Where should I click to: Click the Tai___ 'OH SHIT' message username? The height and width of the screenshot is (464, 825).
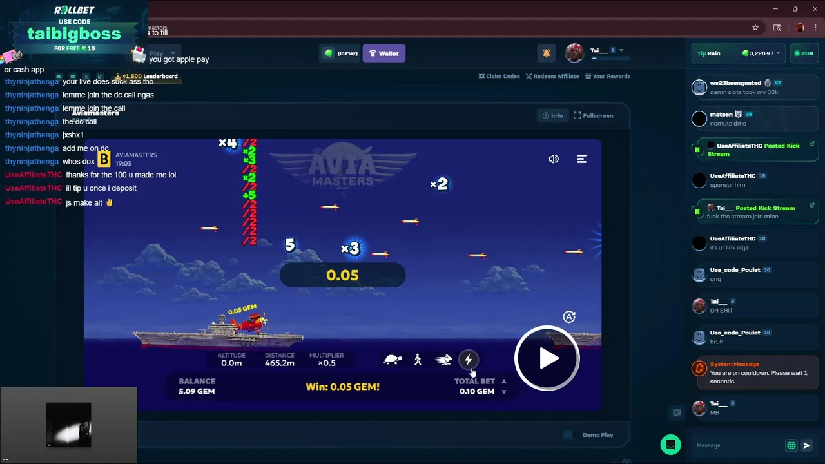tap(719, 302)
